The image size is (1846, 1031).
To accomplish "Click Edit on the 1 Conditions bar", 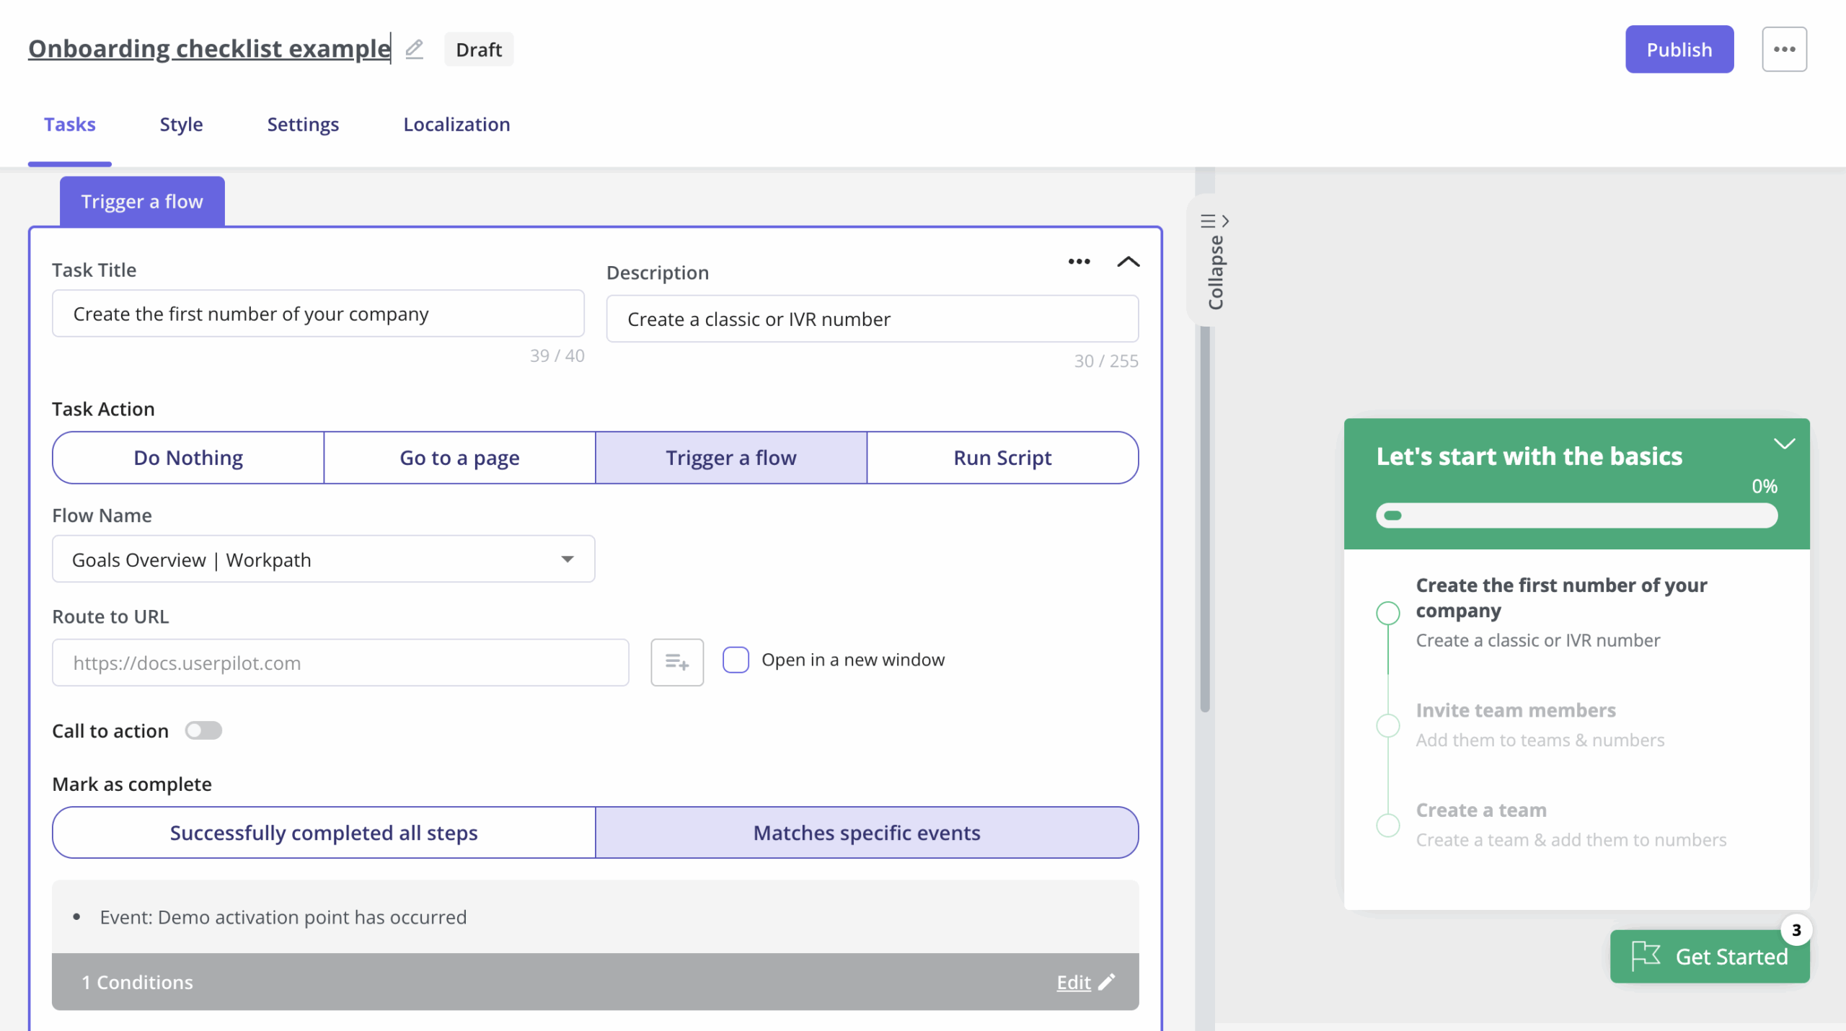I will [1074, 981].
